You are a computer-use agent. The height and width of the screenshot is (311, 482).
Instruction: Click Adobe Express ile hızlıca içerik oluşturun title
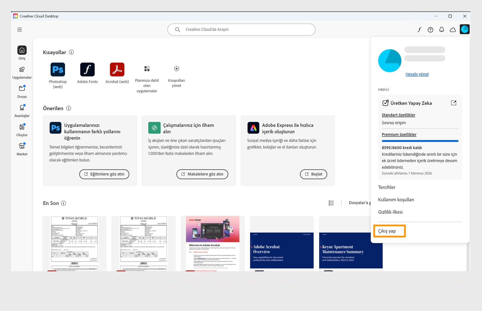[x=288, y=128]
